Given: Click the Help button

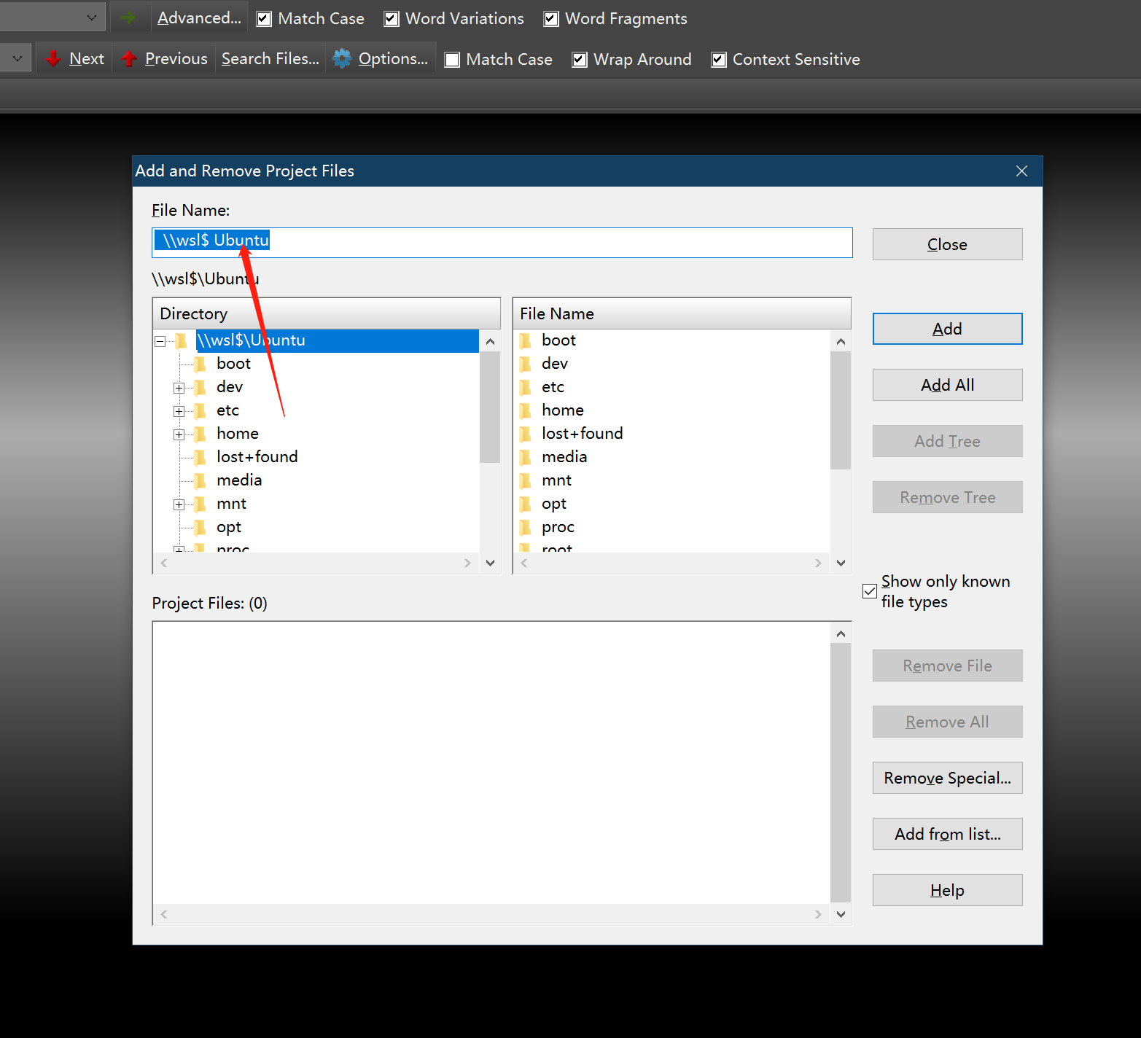Looking at the screenshot, I should tap(946, 889).
